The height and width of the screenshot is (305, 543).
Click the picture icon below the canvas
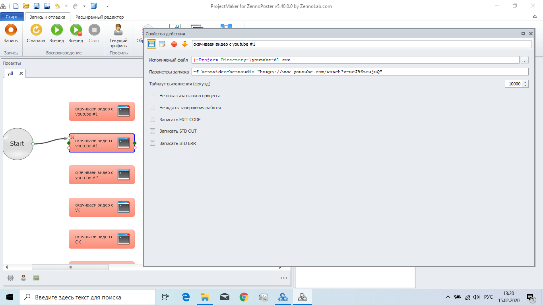[36, 278]
